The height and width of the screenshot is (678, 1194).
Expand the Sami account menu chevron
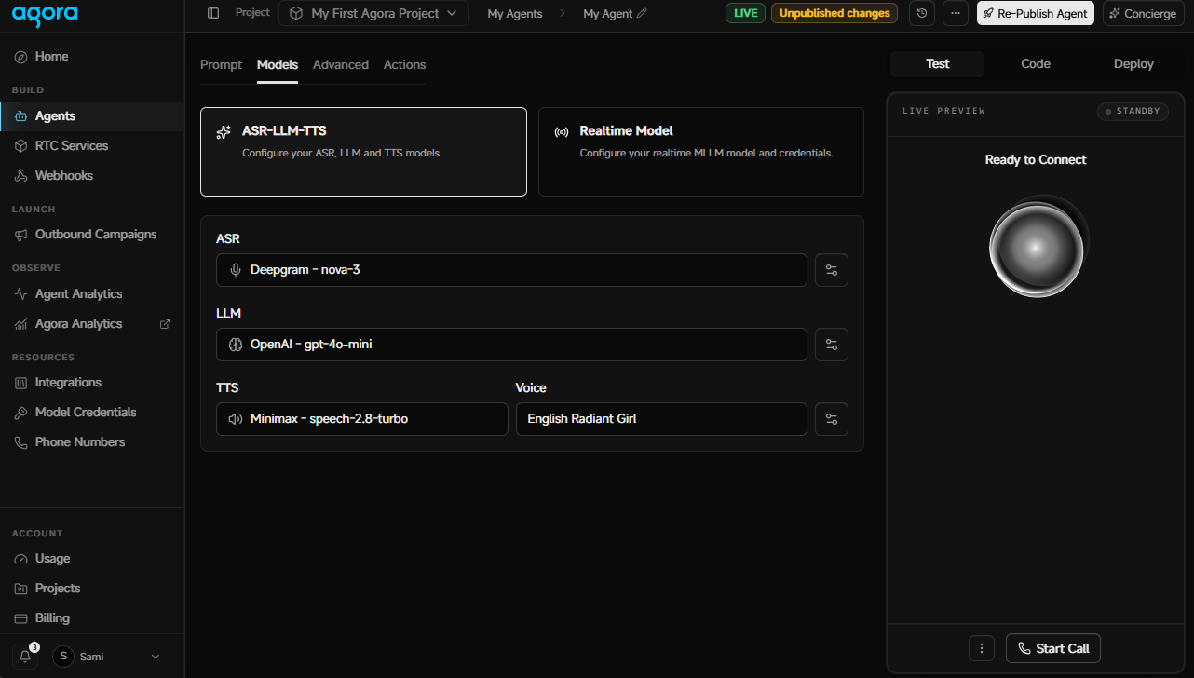pos(156,657)
